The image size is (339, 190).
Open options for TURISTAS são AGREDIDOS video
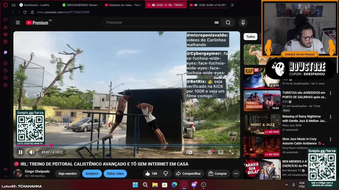(x=330, y=93)
